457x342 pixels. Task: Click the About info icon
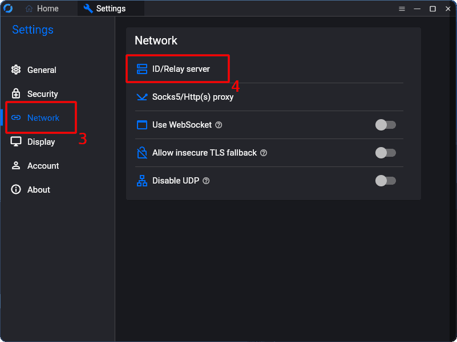tap(16, 190)
